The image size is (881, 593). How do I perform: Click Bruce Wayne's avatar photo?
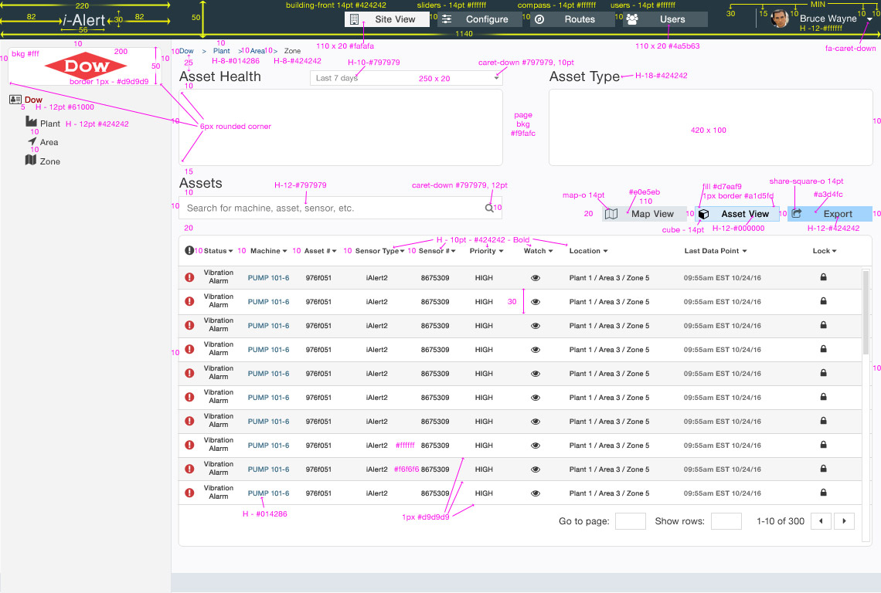point(781,19)
